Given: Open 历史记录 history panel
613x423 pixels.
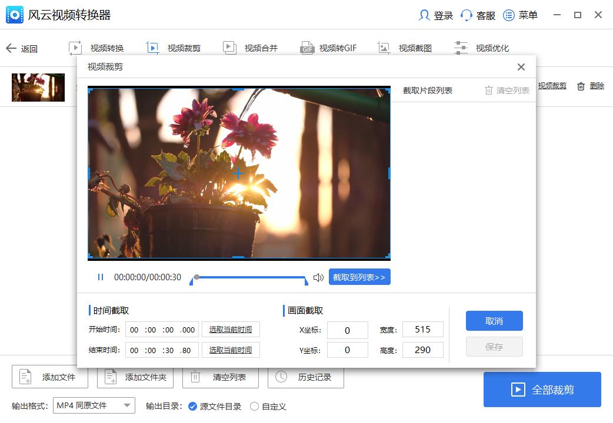Looking at the screenshot, I should pos(306,377).
